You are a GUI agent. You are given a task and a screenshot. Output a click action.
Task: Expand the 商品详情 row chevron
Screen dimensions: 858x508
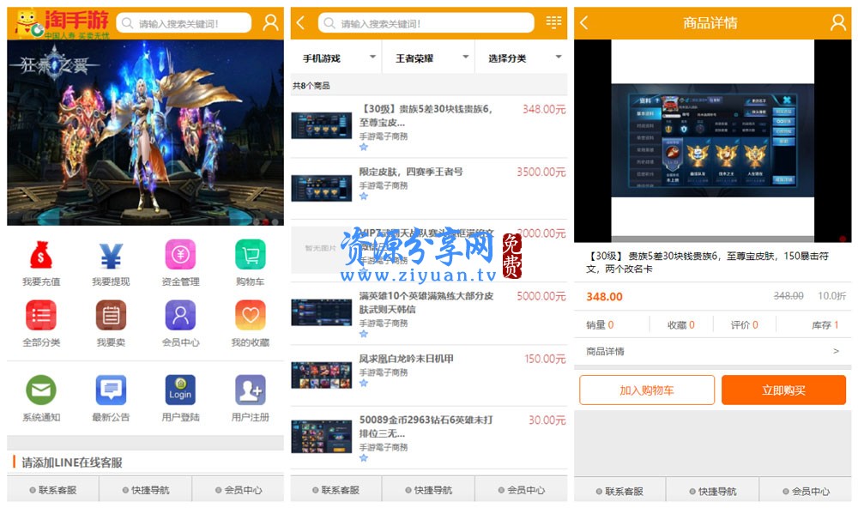tap(836, 351)
